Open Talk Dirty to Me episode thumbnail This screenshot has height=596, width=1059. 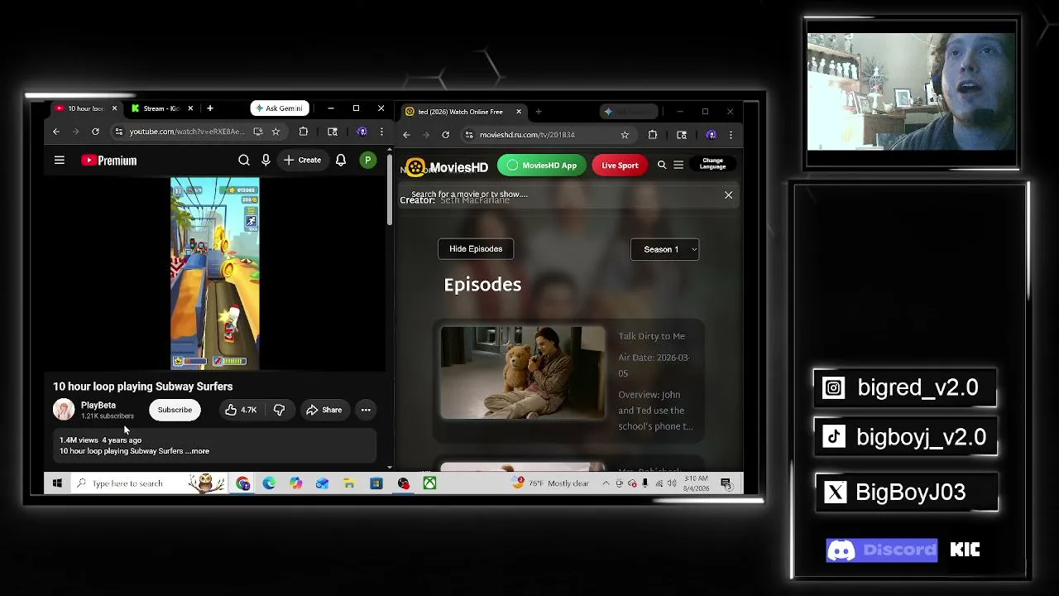pos(523,372)
